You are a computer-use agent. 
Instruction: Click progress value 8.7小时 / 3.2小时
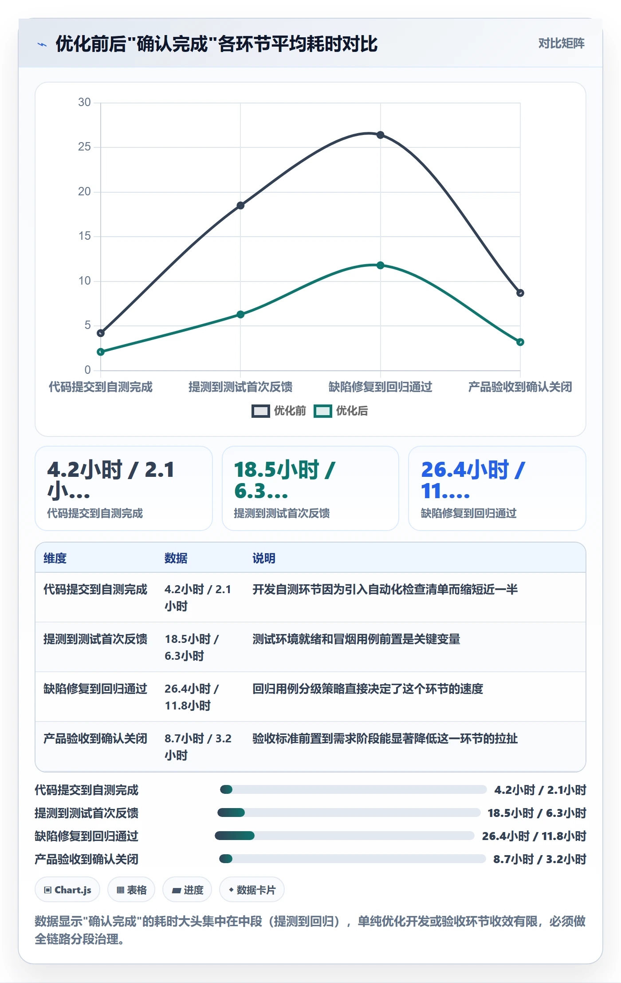(540, 859)
